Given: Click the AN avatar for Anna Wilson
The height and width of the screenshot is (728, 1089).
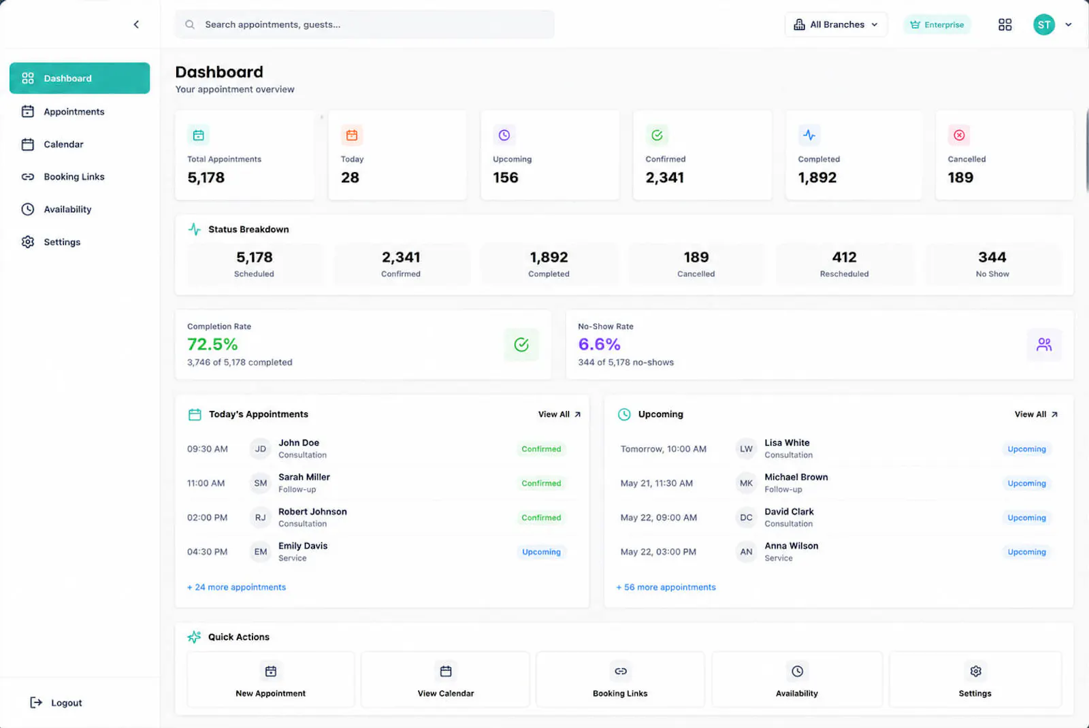Looking at the screenshot, I should [x=747, y=552].
